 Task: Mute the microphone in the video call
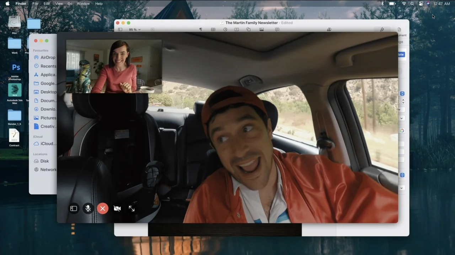point(88,209)
